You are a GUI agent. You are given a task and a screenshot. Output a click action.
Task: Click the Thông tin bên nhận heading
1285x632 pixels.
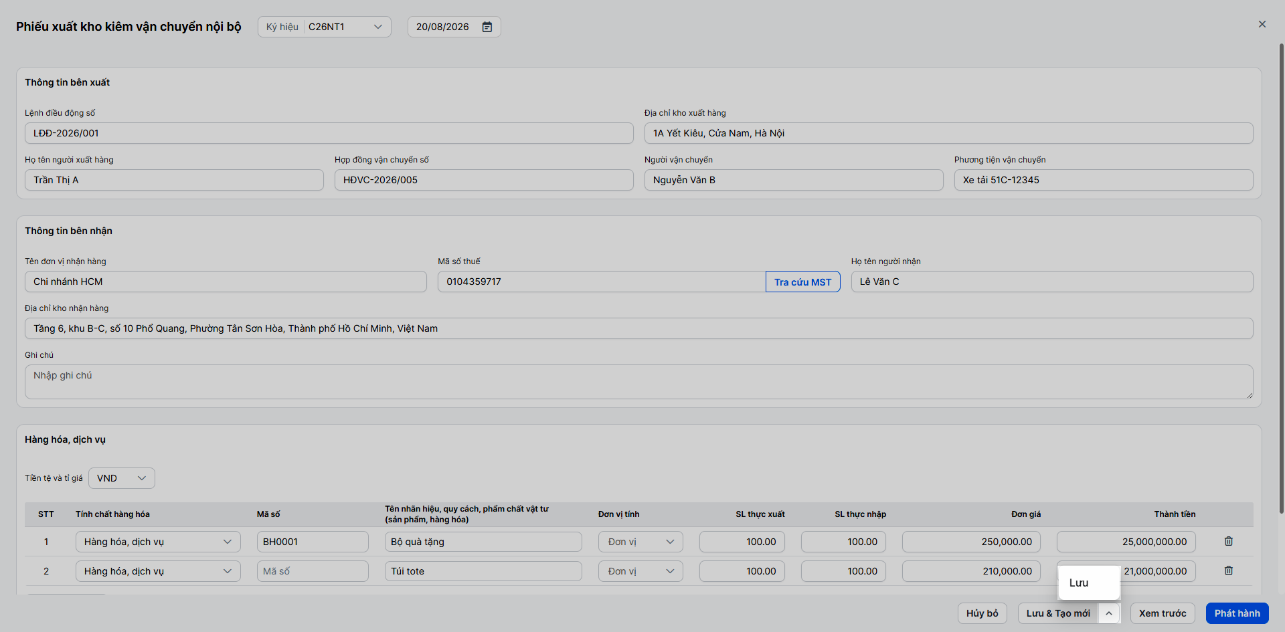pos(69,231)
